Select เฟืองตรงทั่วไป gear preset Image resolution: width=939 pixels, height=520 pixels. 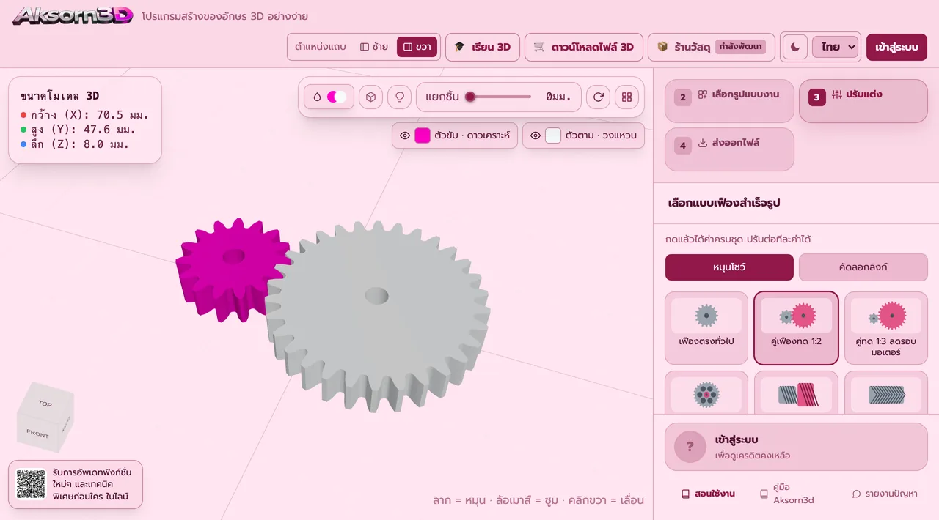[706, 328]
